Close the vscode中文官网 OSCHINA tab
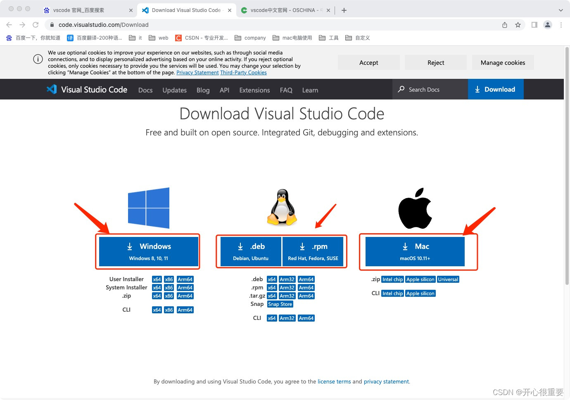Image resolution: width=570 pixels, height=400 pixels. [328, 10]
